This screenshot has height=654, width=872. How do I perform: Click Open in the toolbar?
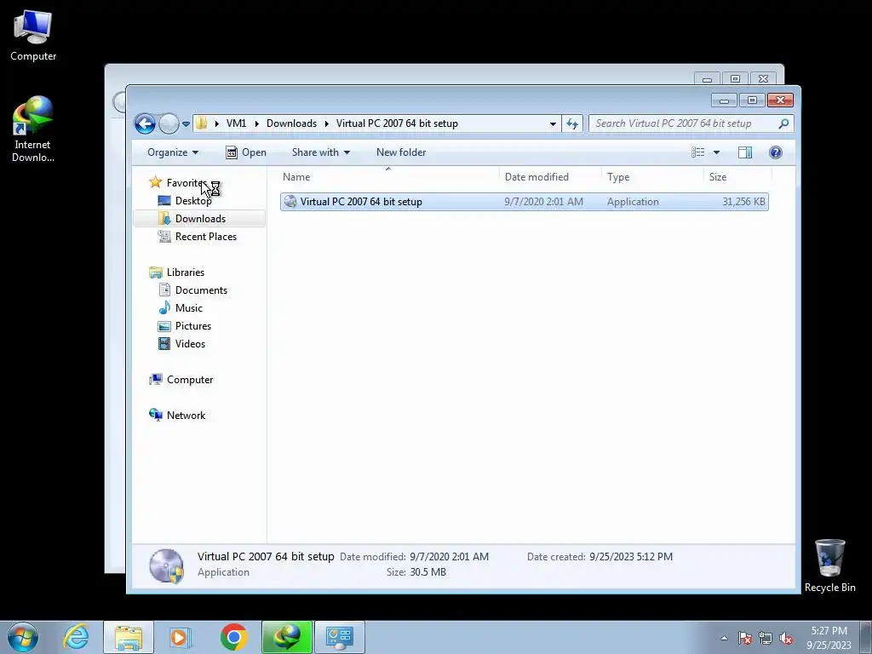(x=246, y=152)
